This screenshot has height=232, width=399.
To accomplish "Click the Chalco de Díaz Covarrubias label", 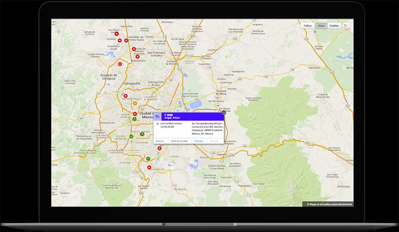I will tap(217, 167).
